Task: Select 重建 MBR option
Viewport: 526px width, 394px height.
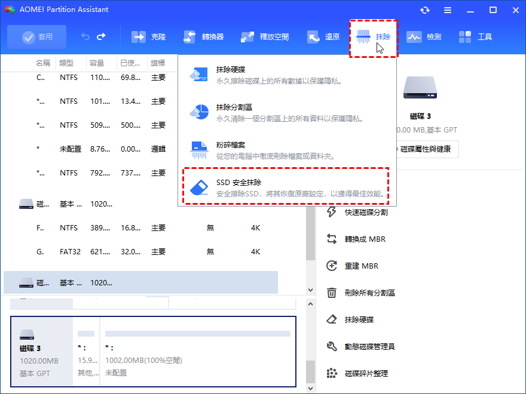Action: pos(352,266)
